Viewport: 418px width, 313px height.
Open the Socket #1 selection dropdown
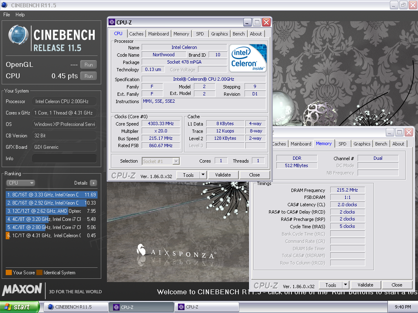pos(161,161)
